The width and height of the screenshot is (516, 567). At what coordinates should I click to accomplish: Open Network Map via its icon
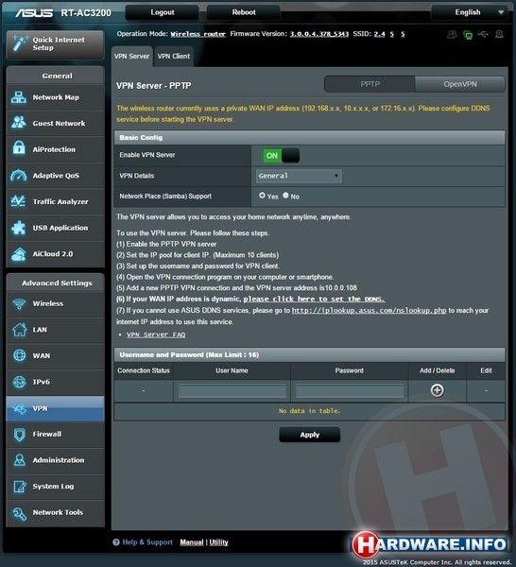pyautogui.click(x=19, y=97)
